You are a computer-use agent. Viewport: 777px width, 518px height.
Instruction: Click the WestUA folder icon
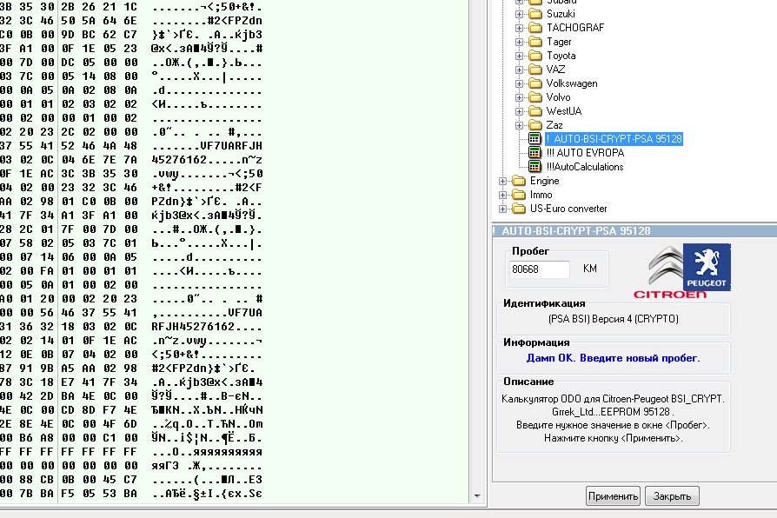[535, 111]
